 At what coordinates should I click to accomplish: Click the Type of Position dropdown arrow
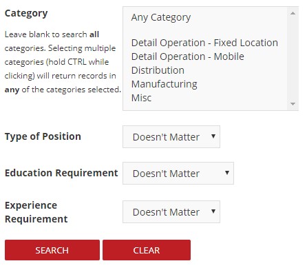point(213,136)
